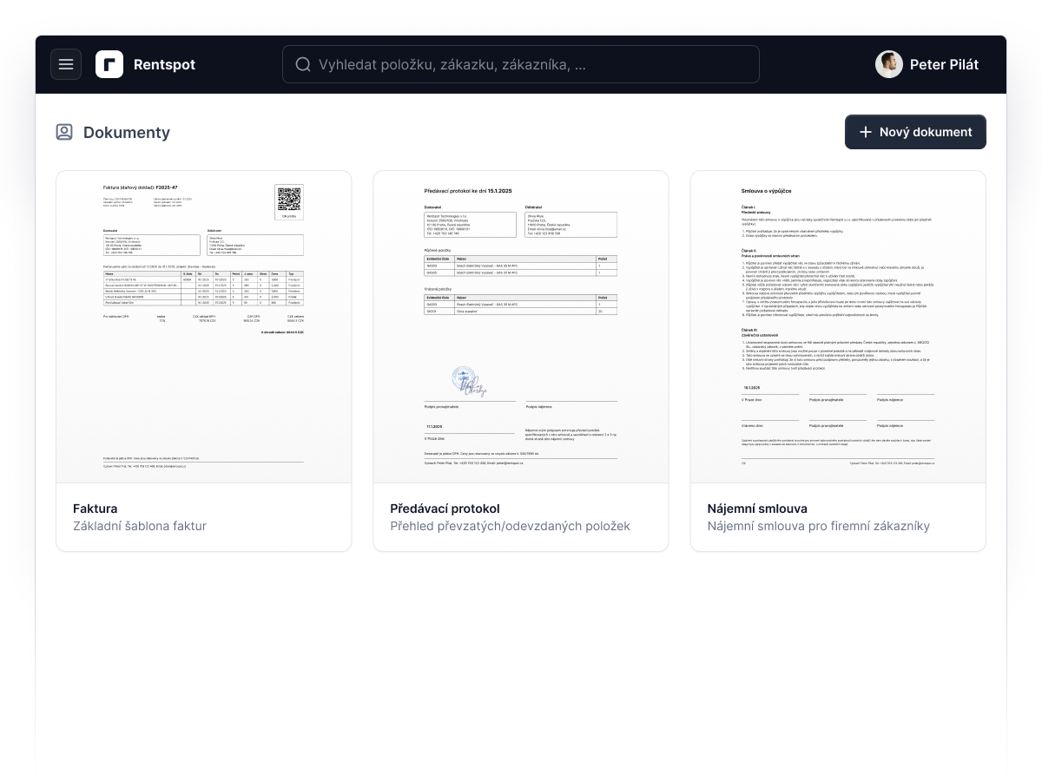The height and width of the screenshot is (781, 1042).
Task: Click the Rentspot brand name
Action: (164, 64)
